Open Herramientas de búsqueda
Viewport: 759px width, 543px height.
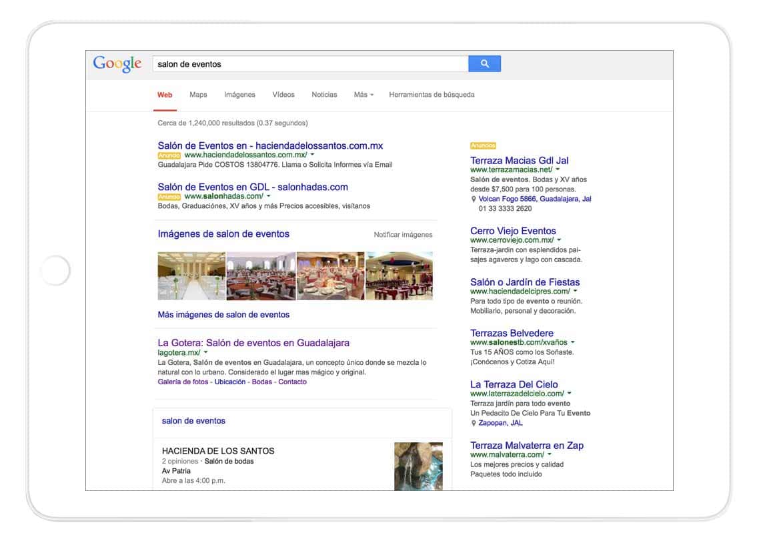click(x=432, y=95)
